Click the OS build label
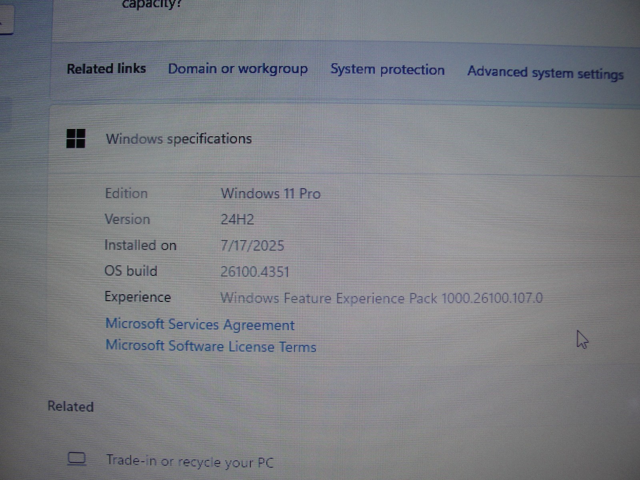The height and width of the screenshot is (480, 640). click(131, 271)
